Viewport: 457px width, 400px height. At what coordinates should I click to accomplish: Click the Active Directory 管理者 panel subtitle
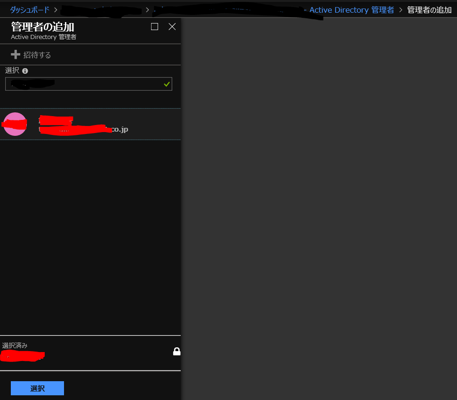[44, 37]
